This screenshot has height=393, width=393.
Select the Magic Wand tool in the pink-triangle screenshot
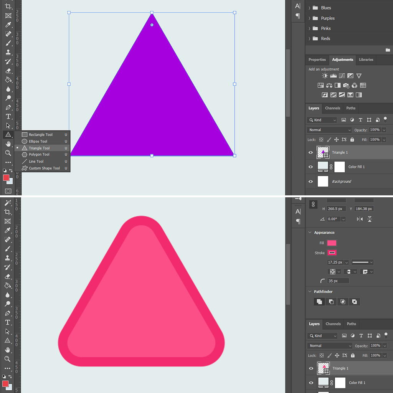click(8, 203)
